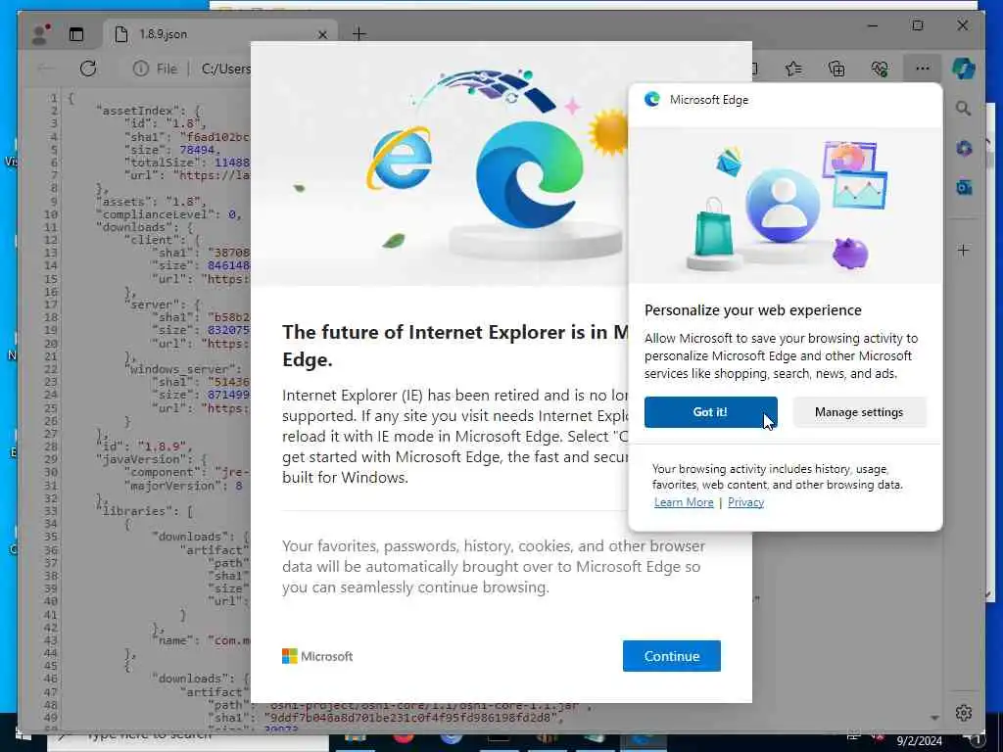Close the 1.8.9.json tab
1003x752 pixels.
coord(322,34)
